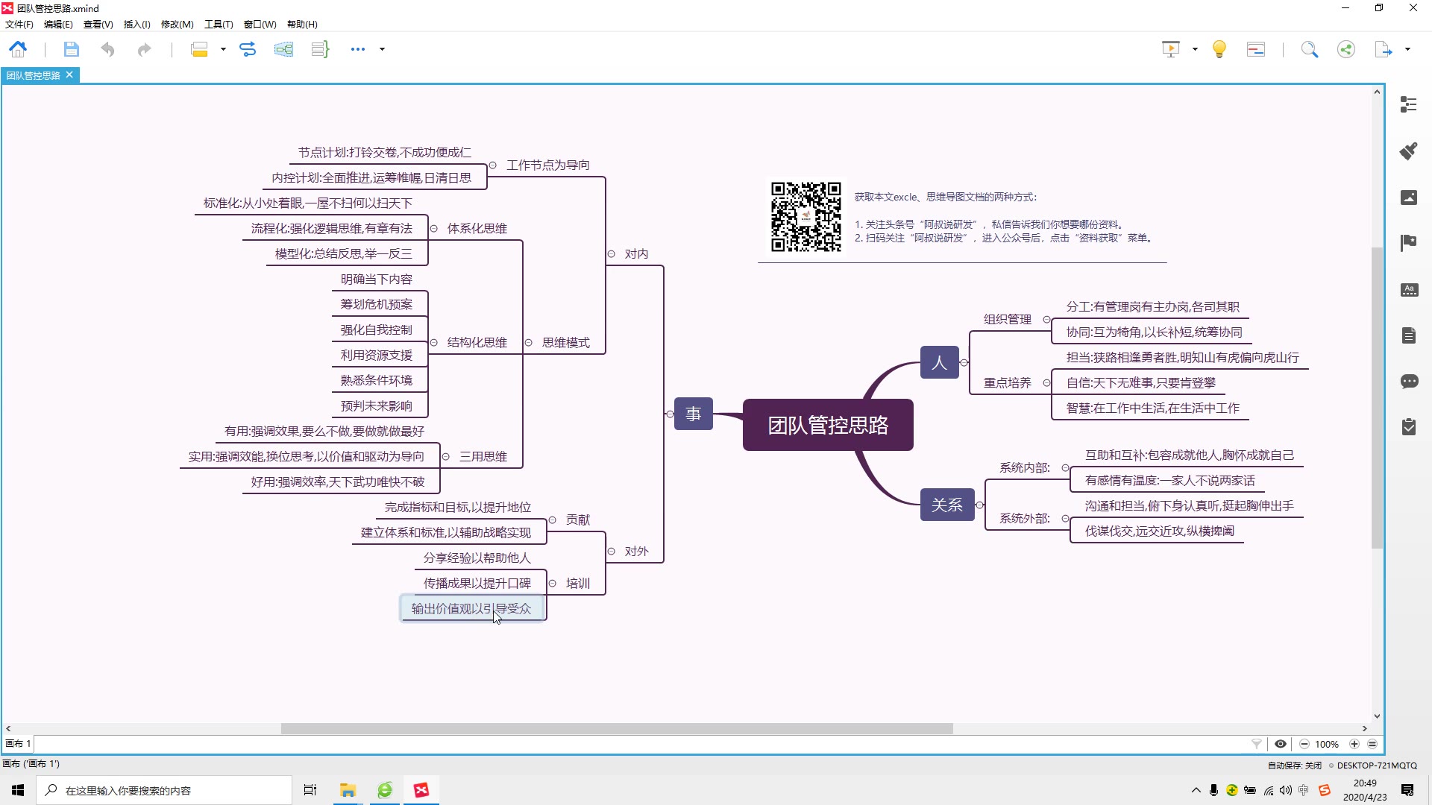Open dropdown next to ellipsis tools
The height and width of the screenshot is (805, 1432).
[x=382, y=49]
